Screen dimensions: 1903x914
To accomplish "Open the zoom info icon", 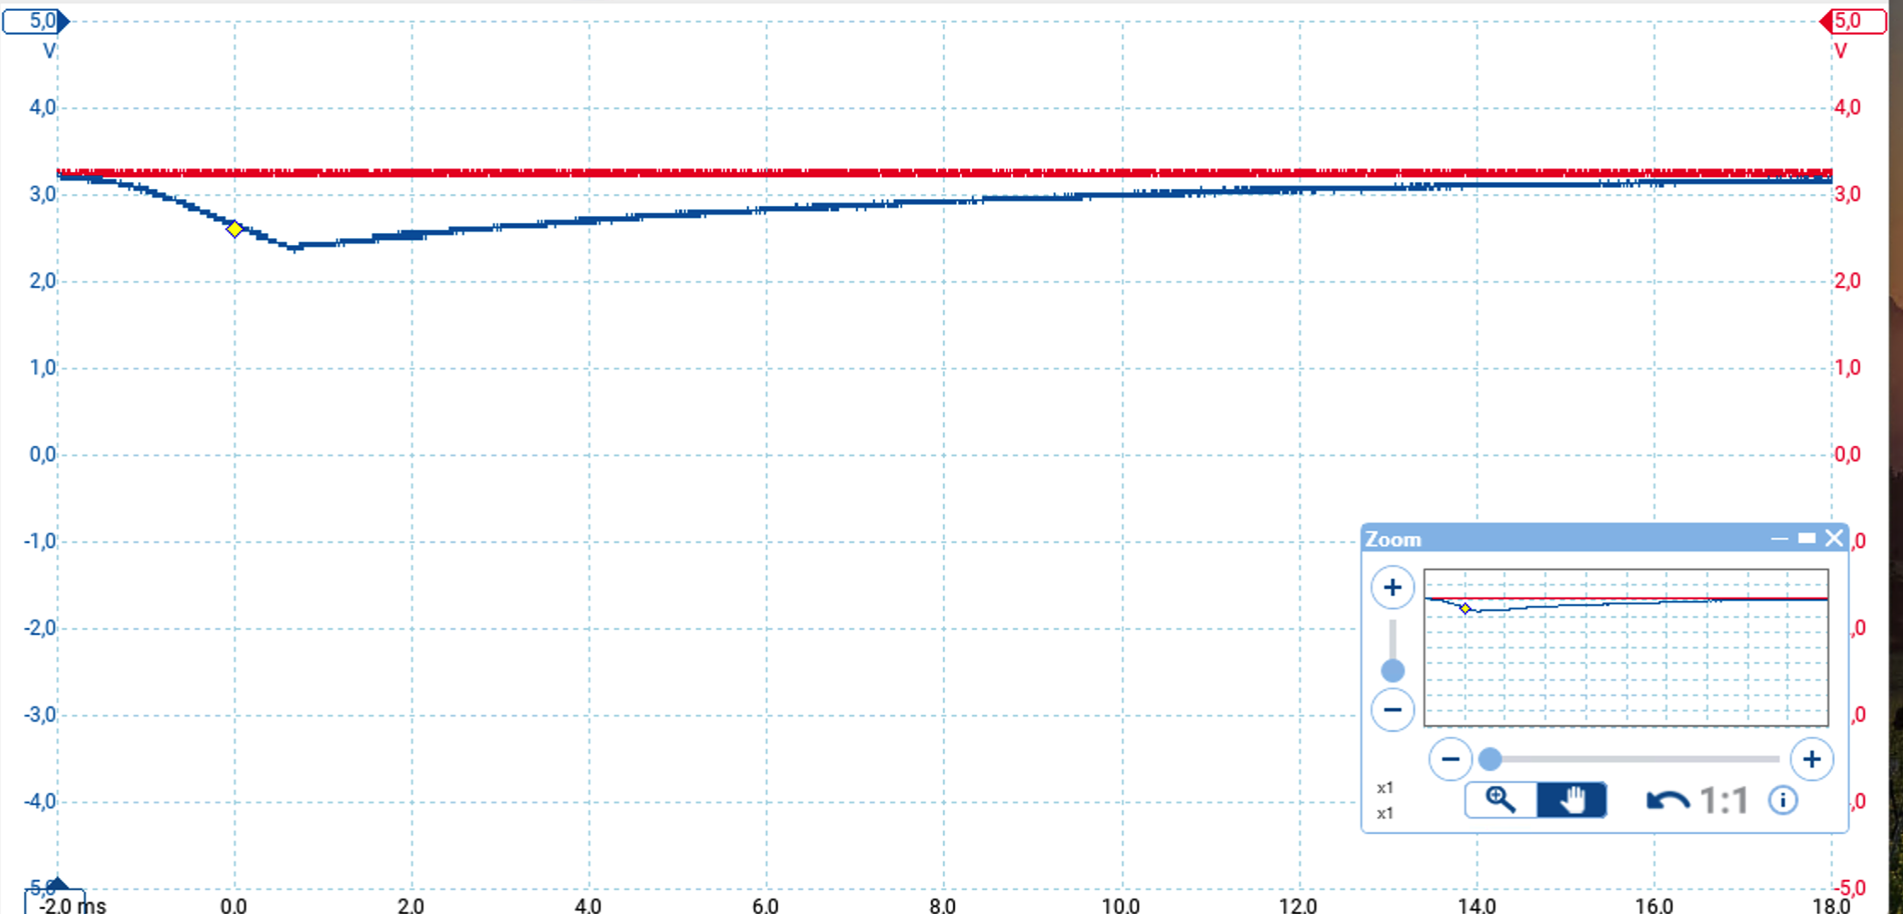I will 1782,800.
